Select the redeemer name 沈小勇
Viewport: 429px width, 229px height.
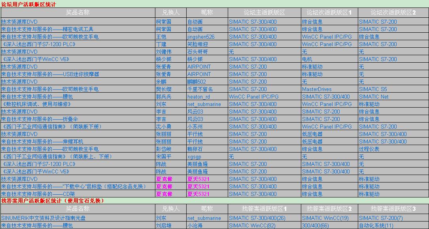[163, 127]
